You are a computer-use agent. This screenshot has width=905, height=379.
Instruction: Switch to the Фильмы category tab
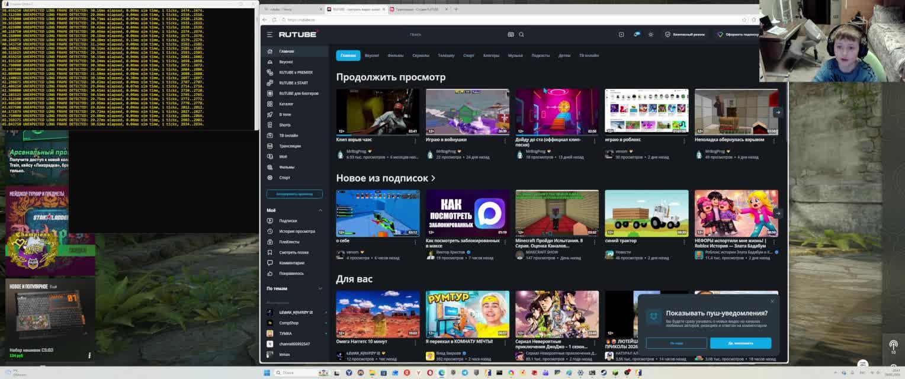[395, 56]
